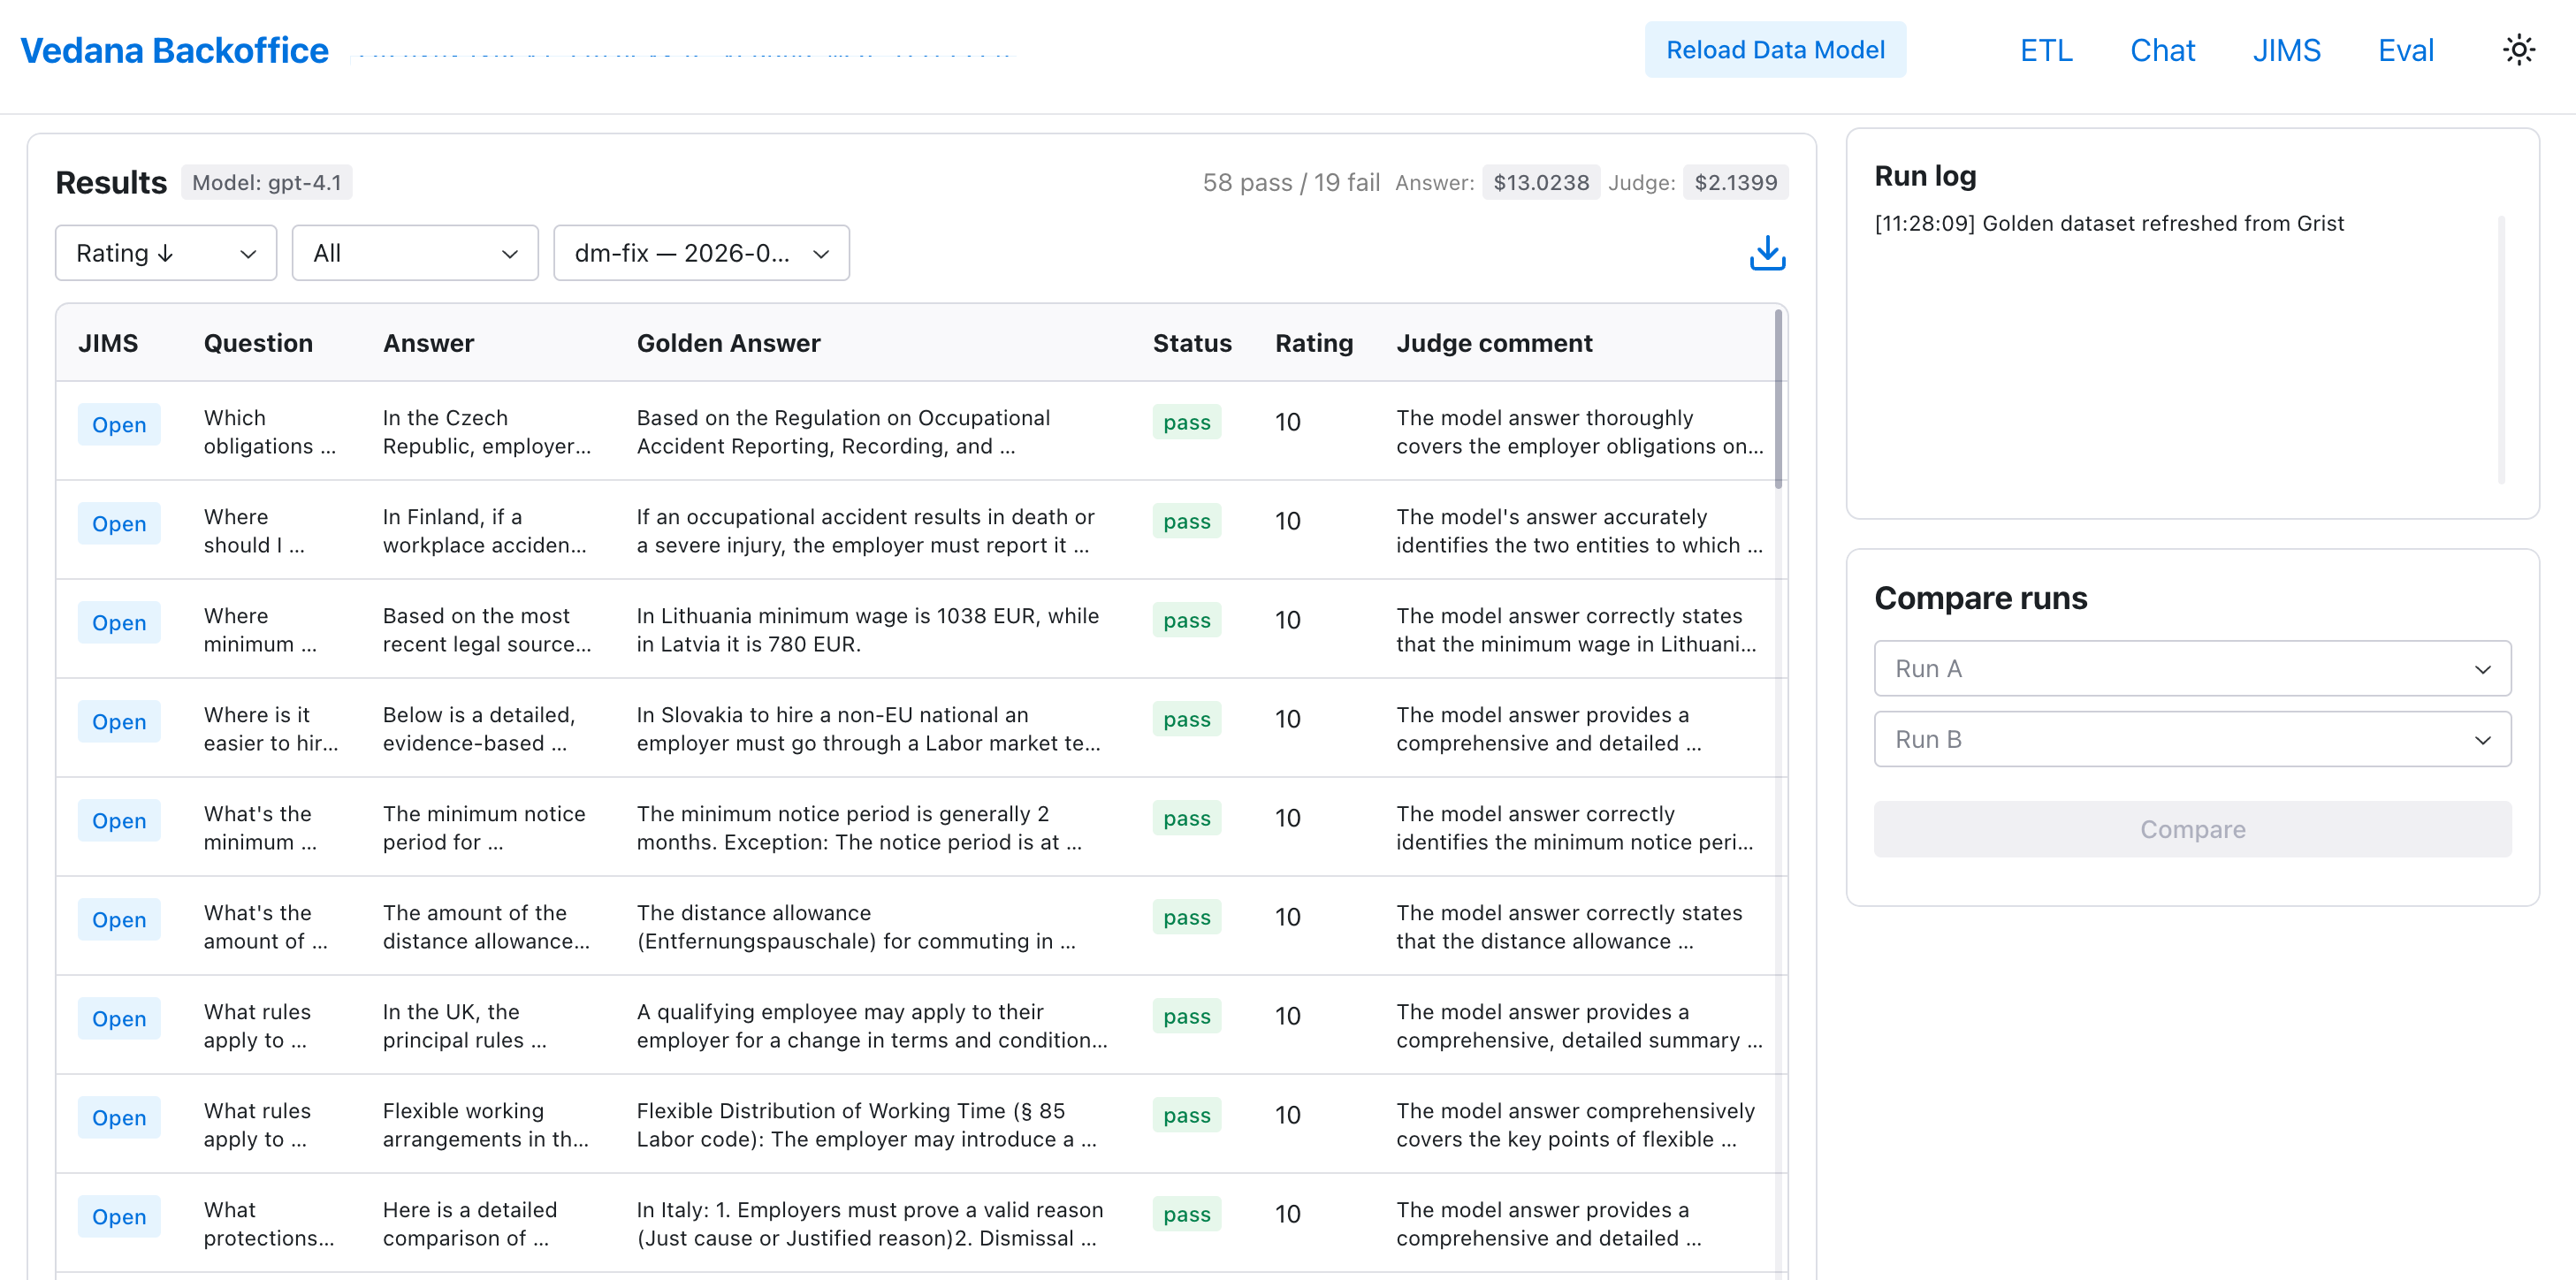Click the Rating column header

(1314, 343)
